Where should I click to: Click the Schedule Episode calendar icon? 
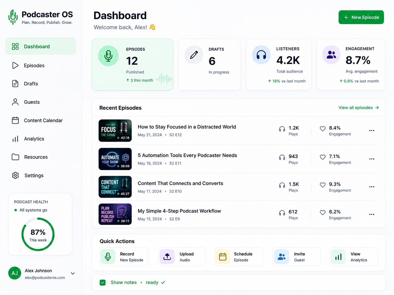pos(223,257)
